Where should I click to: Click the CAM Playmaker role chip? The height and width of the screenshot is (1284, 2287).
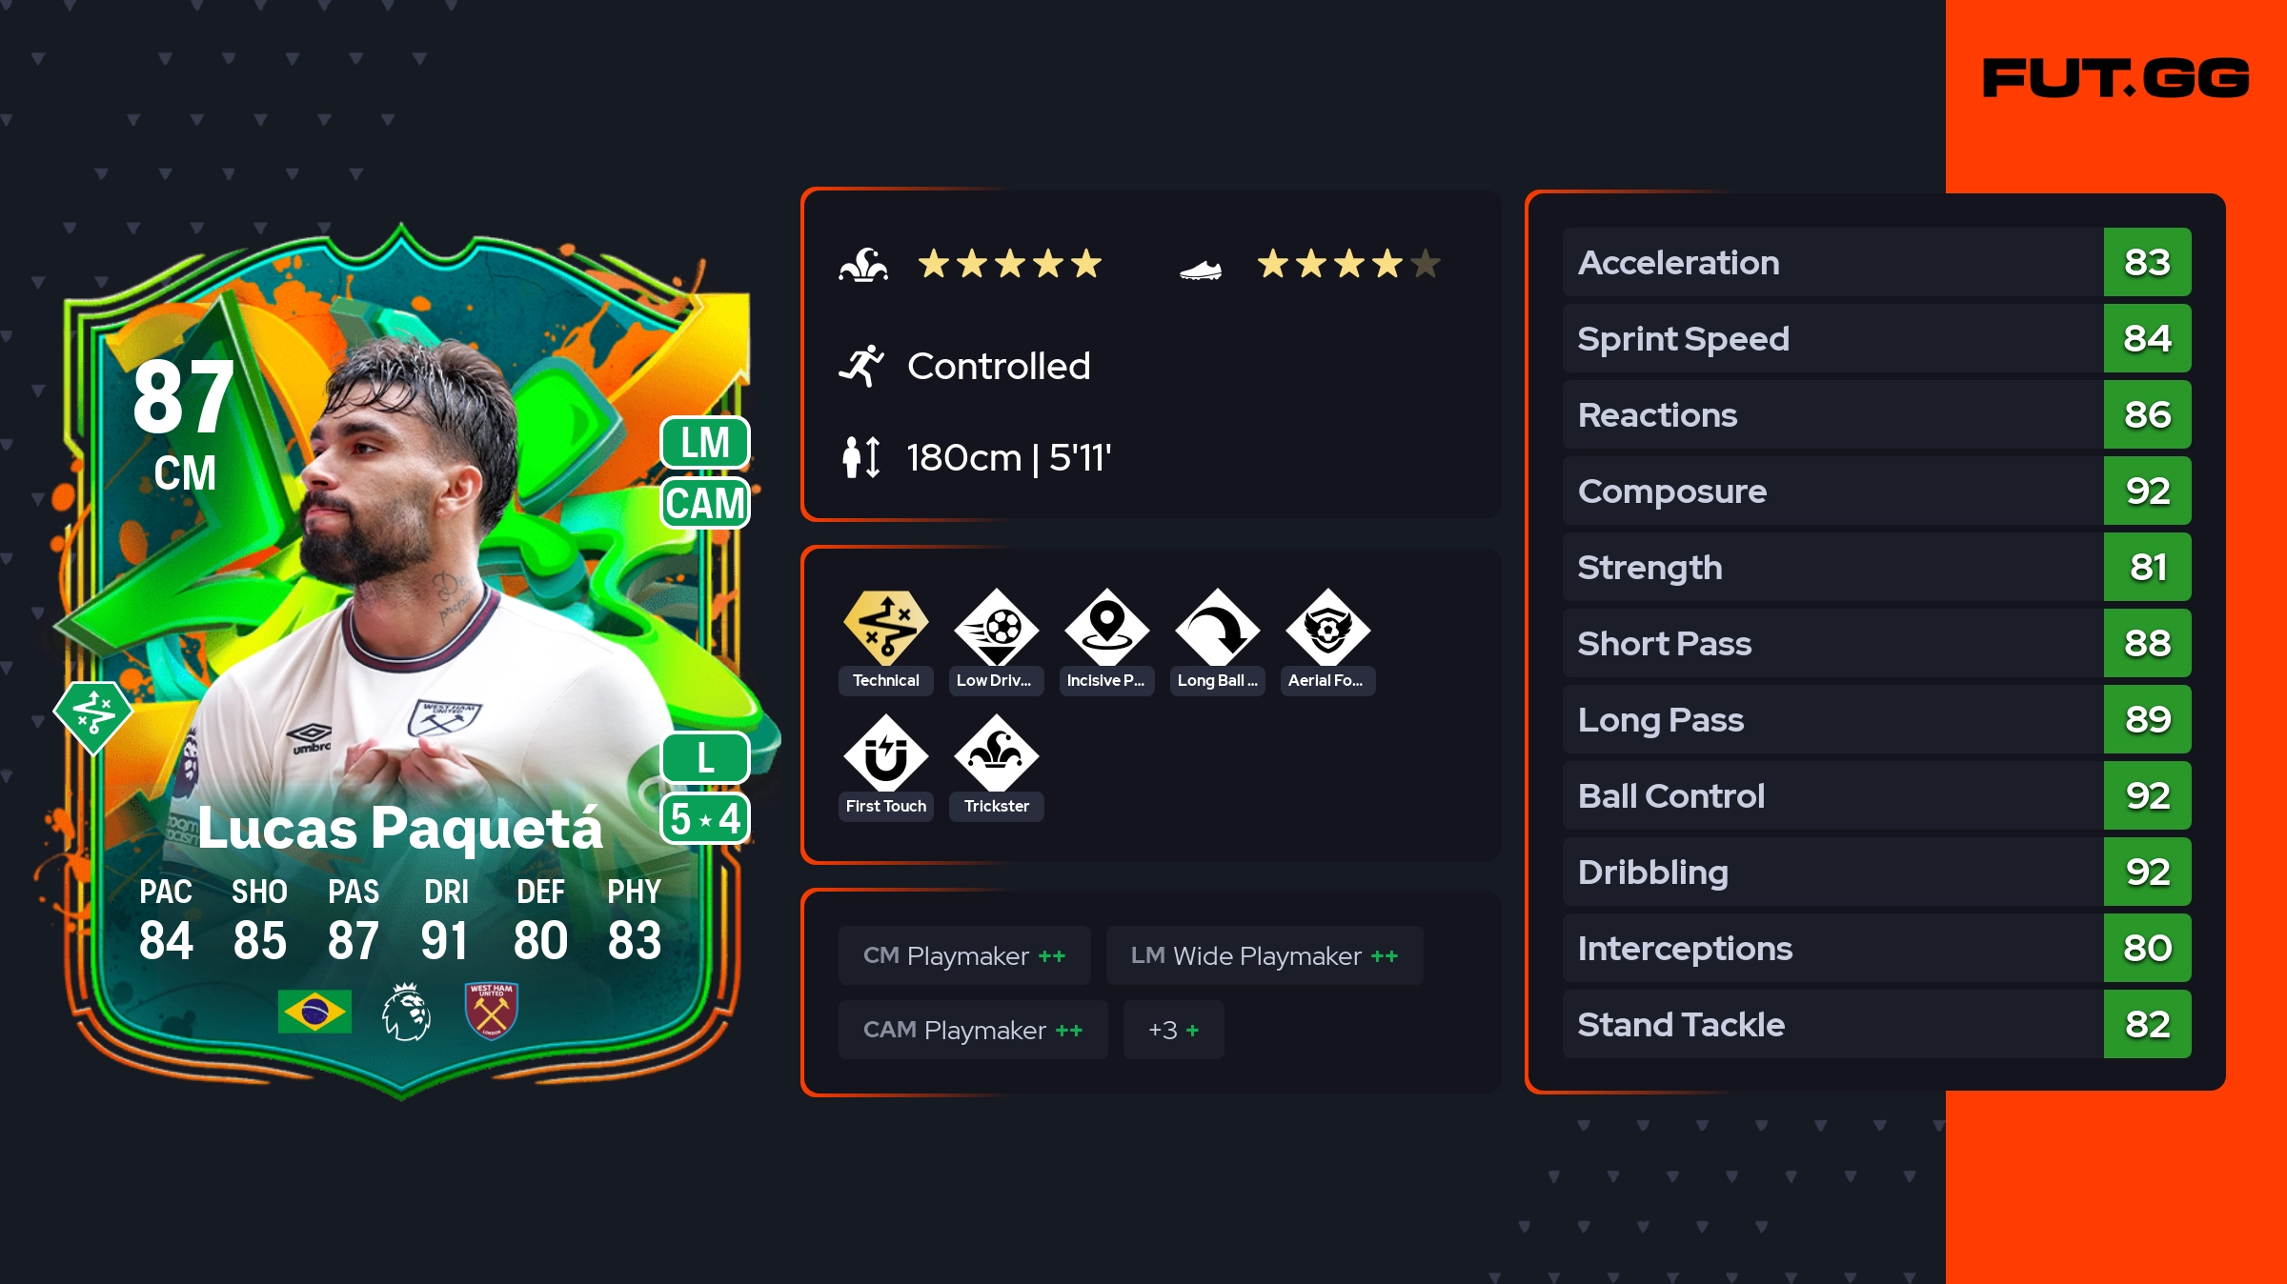973,1030
